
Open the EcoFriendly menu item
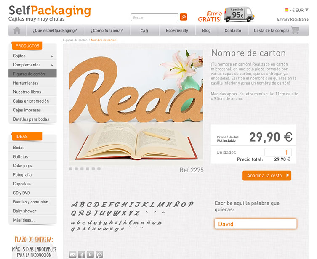point(177,30)
